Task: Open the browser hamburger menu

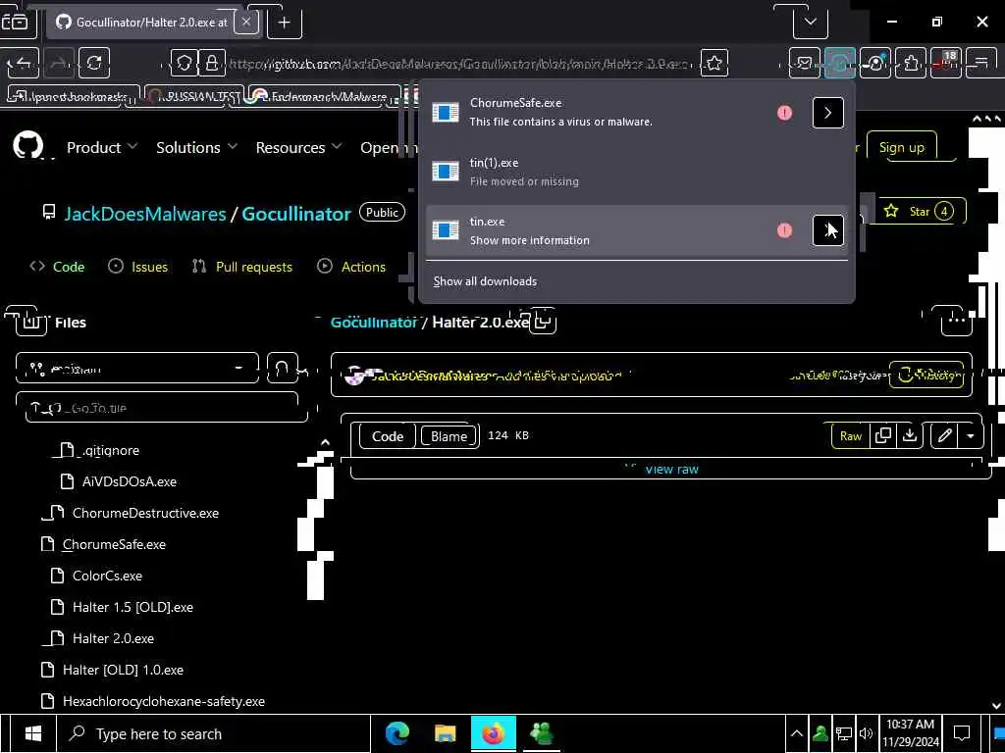Action: click(980, 63)
